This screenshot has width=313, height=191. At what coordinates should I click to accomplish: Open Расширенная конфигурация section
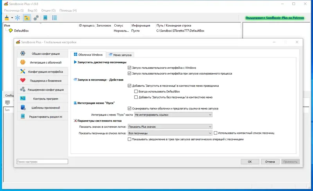pos(43,89)
